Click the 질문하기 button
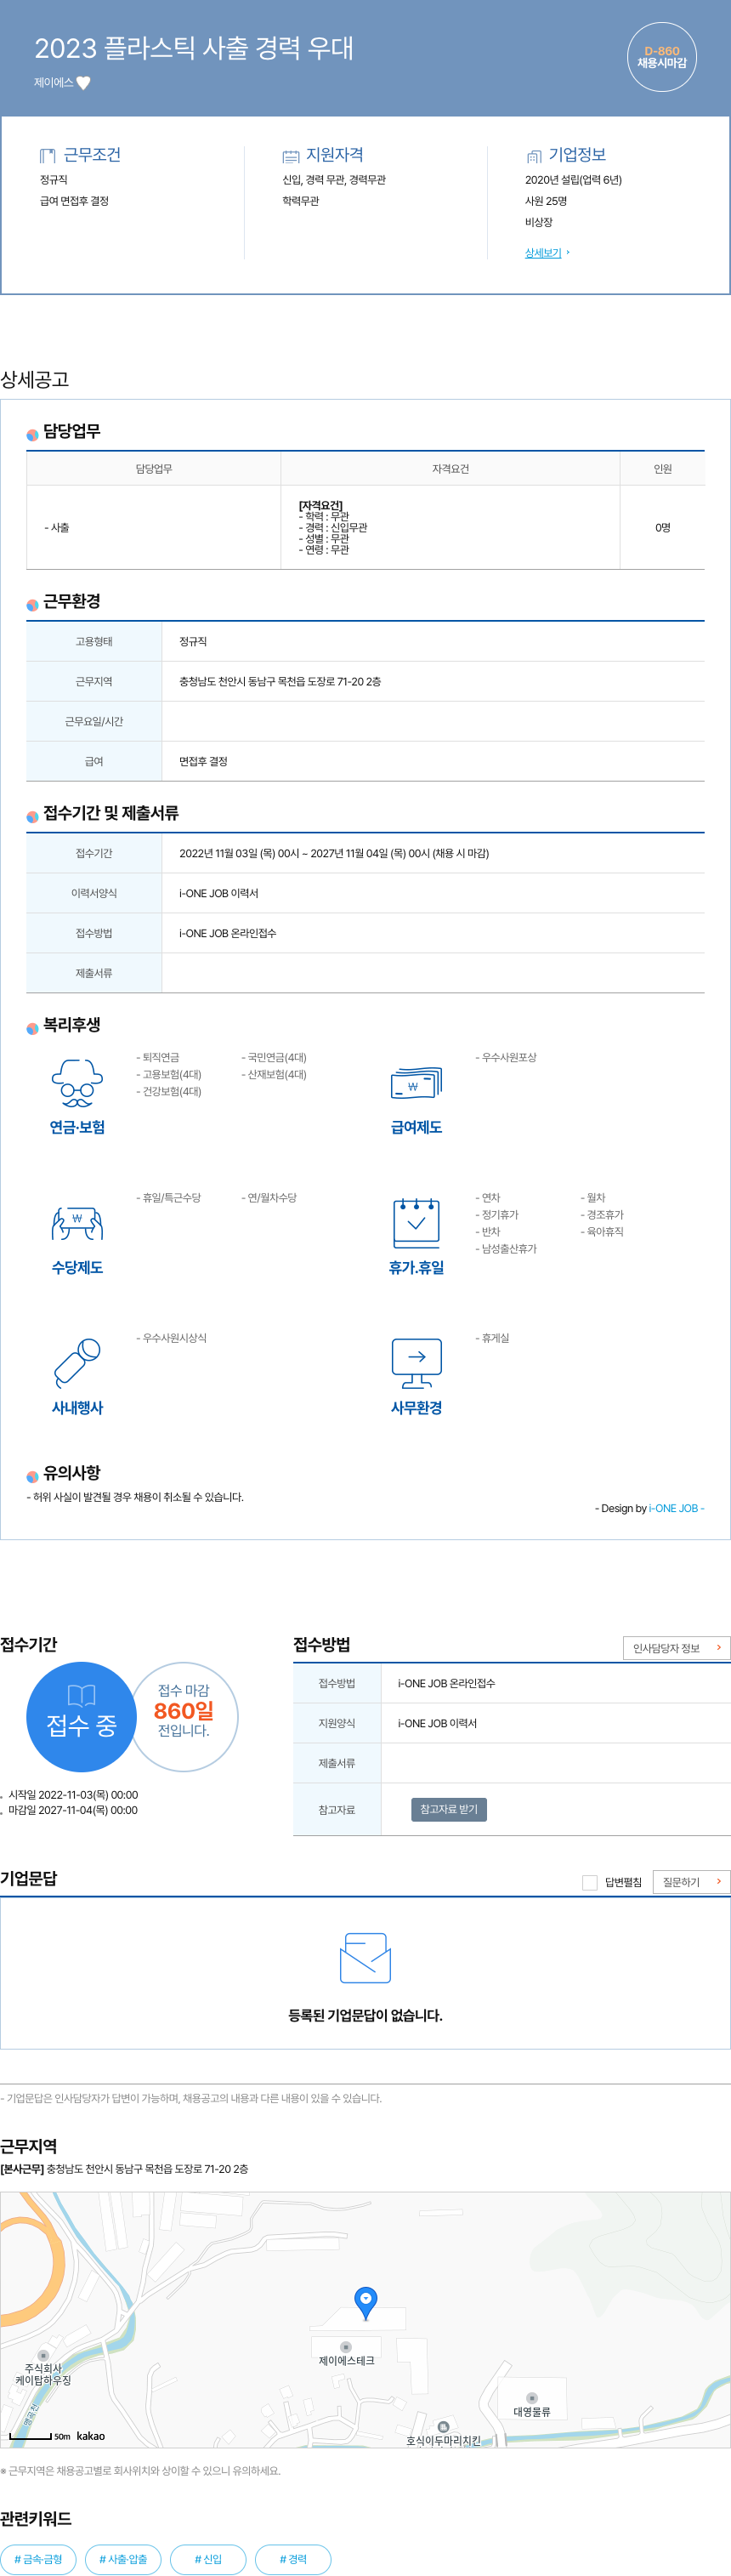The width and height of the screenshot is (731, 2576). [x=691, y=1882]
